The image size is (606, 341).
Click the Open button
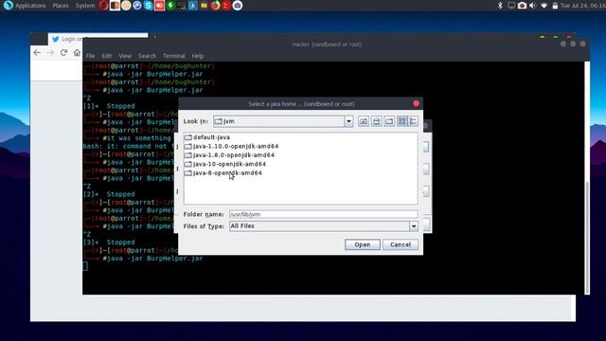[x=362, y=244]
